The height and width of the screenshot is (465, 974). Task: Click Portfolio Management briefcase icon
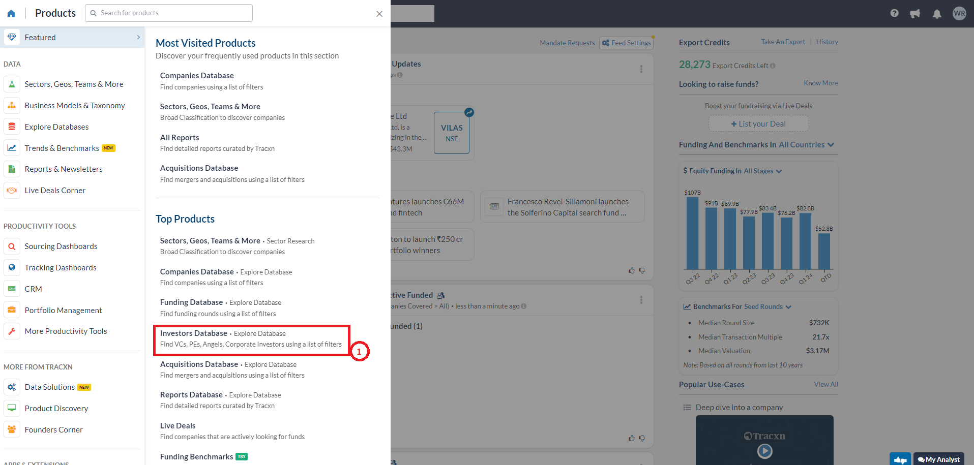click(x=12, y=310)
